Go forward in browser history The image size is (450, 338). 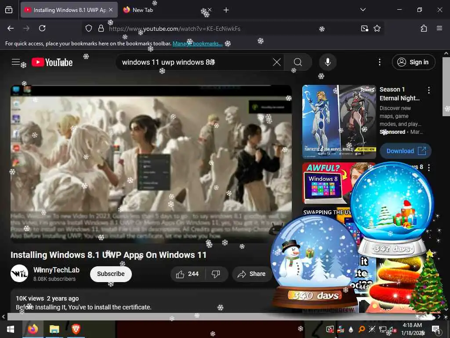pos(26,28)
